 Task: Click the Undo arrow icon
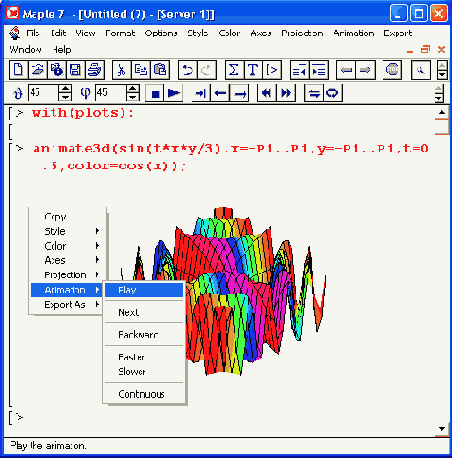tap(187, 70)
